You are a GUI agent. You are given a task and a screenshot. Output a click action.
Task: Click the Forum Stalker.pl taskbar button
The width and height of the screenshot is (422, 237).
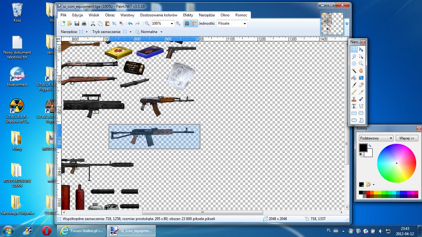point(81,231)
